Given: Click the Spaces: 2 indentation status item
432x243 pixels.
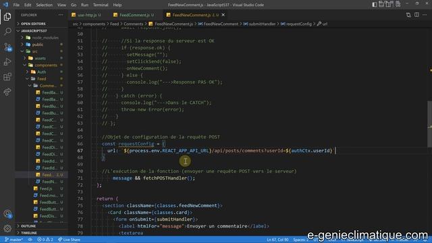Looking at the screenshot, I should [300, 240].
